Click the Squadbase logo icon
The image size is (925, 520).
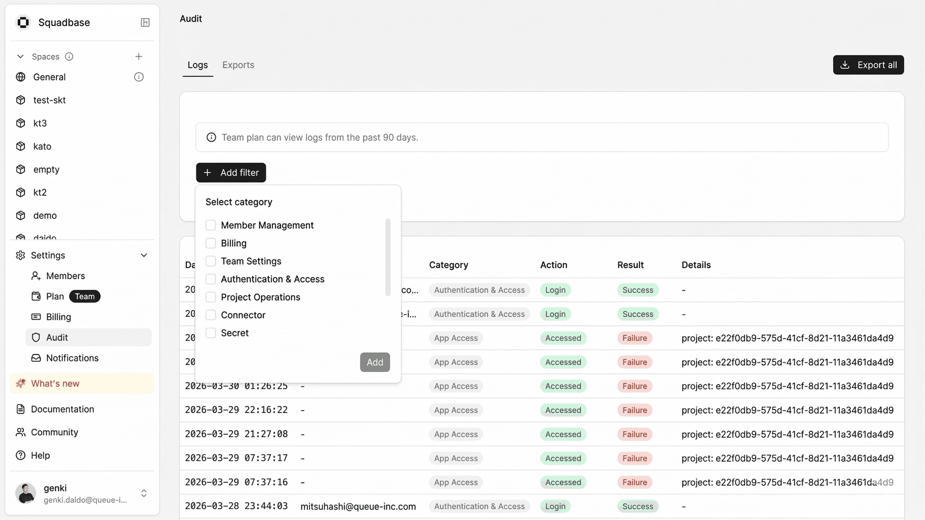(23, 22)
